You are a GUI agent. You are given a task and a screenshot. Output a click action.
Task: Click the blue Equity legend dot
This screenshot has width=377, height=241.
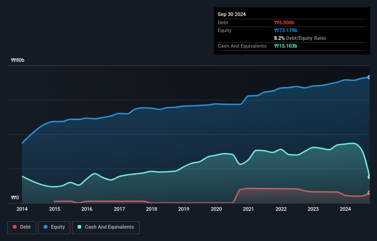pyautogui.click(x=45, y=227)
